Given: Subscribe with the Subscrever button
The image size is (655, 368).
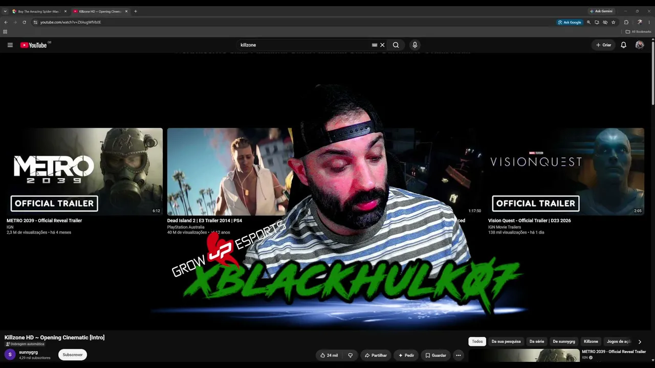Looking at the screenshot, I should [x=73, y=355].
